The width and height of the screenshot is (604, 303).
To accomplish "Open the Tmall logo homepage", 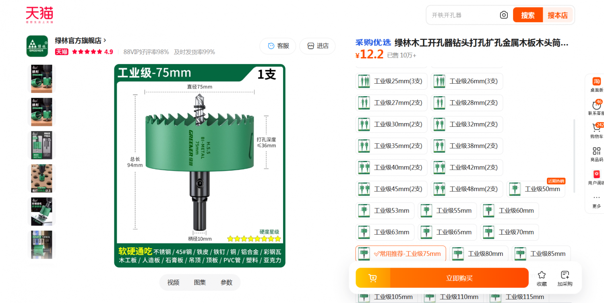I will click(x=39, y=15).
